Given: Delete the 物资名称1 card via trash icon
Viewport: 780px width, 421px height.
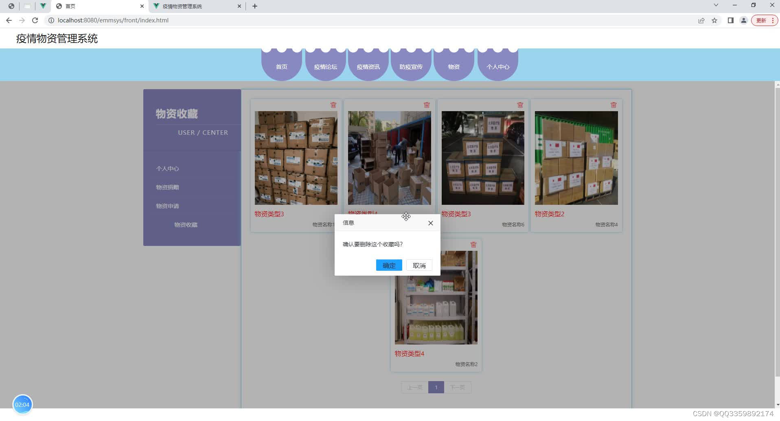Looking at the screenshot, I should click(x=333, y=105).
